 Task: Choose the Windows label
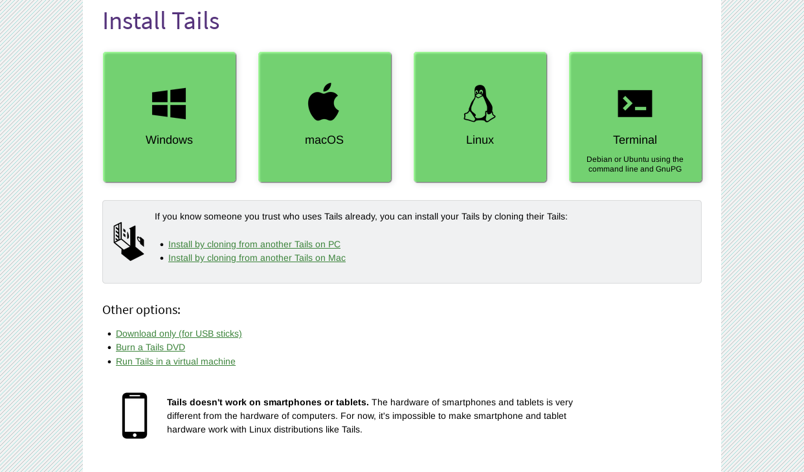coord(169,140)
